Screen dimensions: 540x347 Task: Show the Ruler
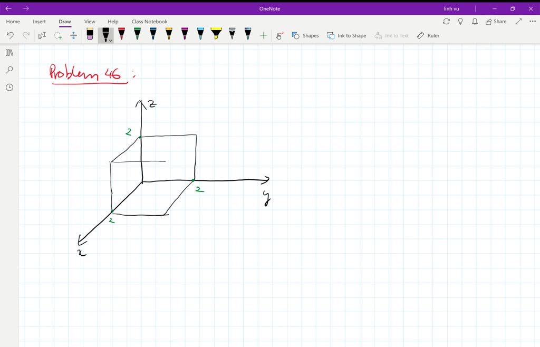pyautogui.click(x=428, y=35)
